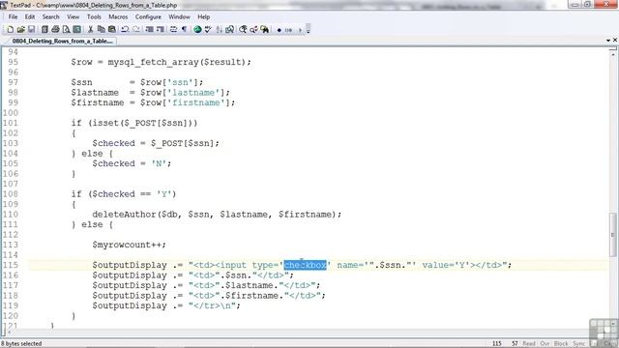Open the View menu
Screen dimensions: 619x348
74,17
